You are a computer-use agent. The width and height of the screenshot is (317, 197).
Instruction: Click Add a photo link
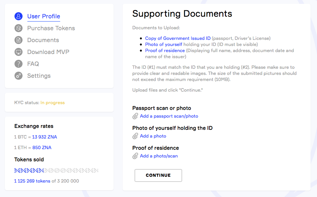[x=153, y=136]
